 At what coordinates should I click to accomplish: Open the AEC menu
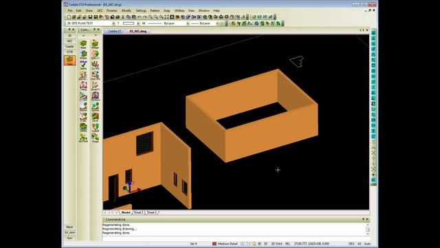(x=100, y=11)
